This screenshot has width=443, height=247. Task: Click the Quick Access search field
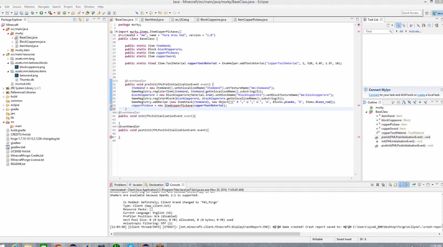[x=410, y=13]
